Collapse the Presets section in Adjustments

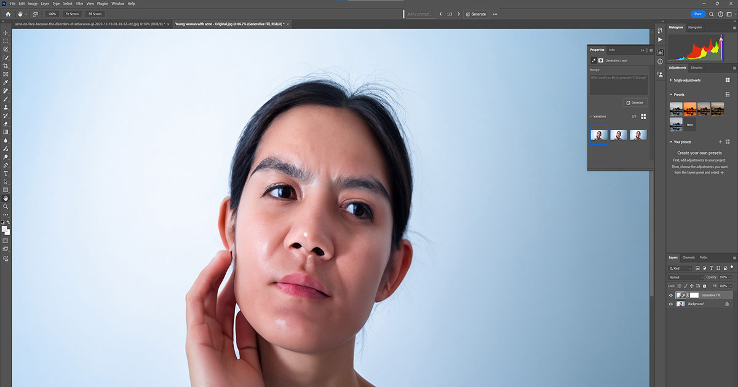click(x=672, y=94)
